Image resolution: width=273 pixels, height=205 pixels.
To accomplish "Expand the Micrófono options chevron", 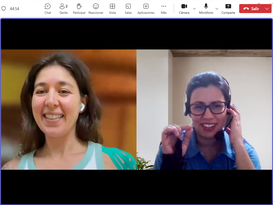I will point(217,9).
